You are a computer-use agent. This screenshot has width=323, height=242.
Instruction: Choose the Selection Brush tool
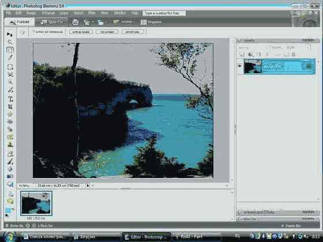pyautogui.click(x=10, y=90)
